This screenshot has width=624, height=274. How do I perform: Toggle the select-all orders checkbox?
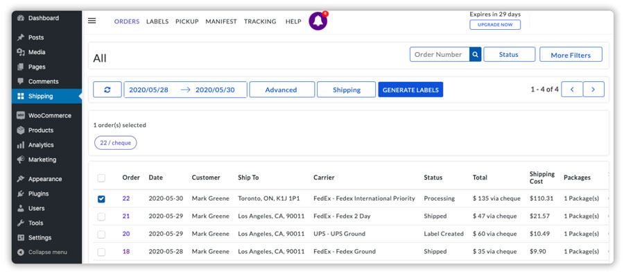(x=101, y=178)
